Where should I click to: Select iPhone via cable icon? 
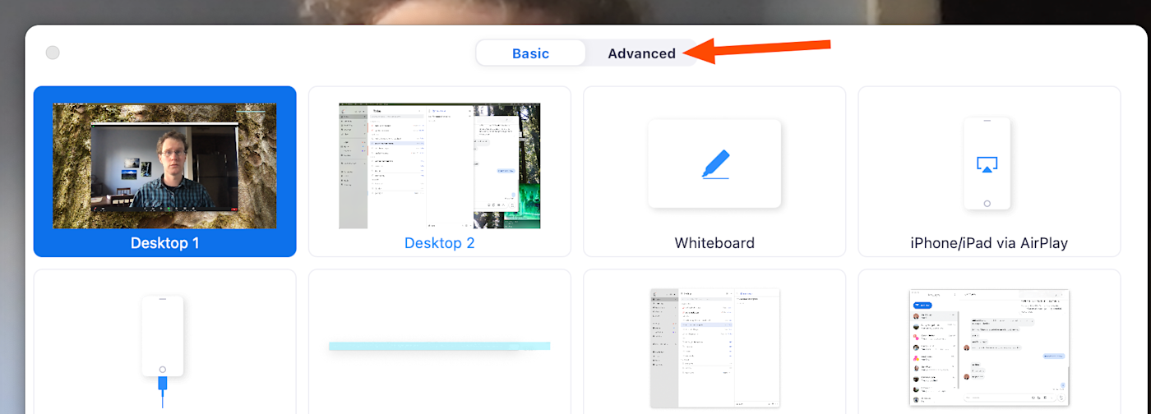coord(162,352)
